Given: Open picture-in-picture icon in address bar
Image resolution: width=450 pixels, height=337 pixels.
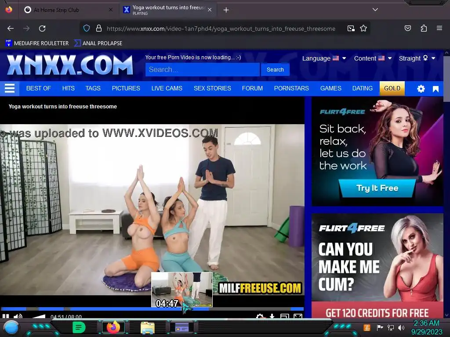Looking at the screenshot, I should [x=351, y=29].
